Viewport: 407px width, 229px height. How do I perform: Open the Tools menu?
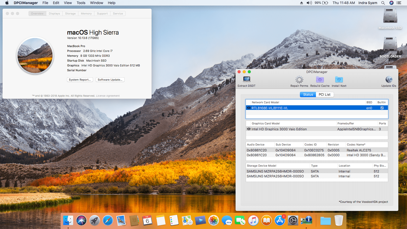tap(81, 3)
